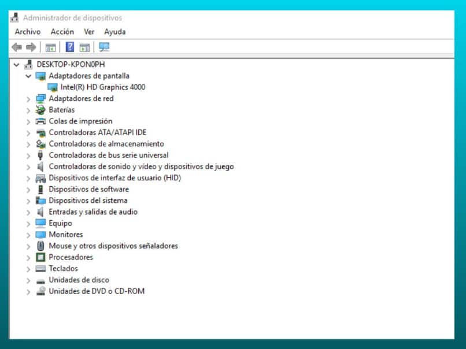Image resolution: width=466 pixels, height=349 pixels.
Task: Click the Unidades de DVD o CD-ROM icon
Action: [40, 291]
